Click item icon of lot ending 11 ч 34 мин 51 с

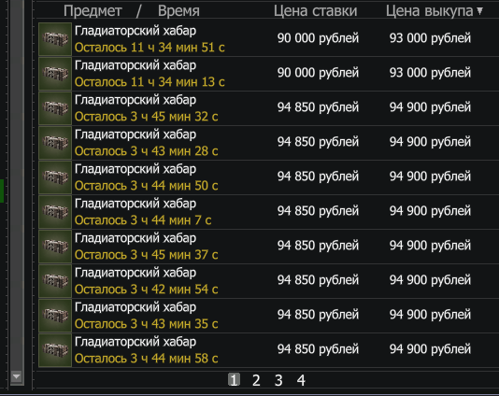click(x=55, y=39)
